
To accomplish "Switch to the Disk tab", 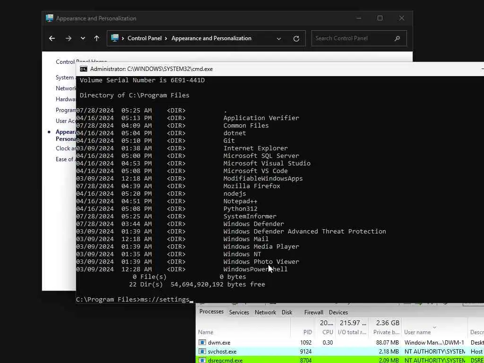I will tap(287, 312).
